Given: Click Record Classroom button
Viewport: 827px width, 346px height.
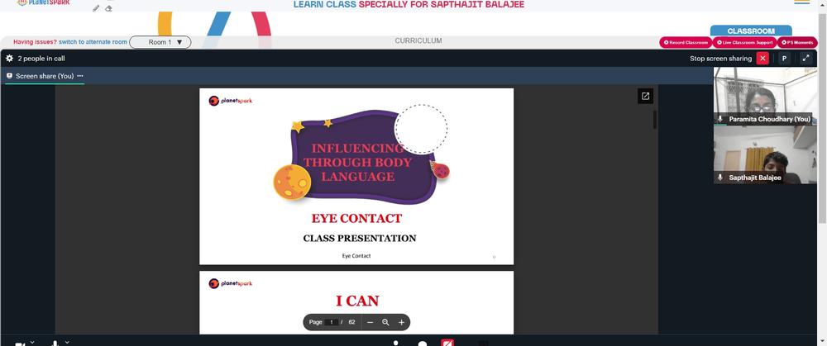Looking at the screenshot, I should tap(686, 43).
